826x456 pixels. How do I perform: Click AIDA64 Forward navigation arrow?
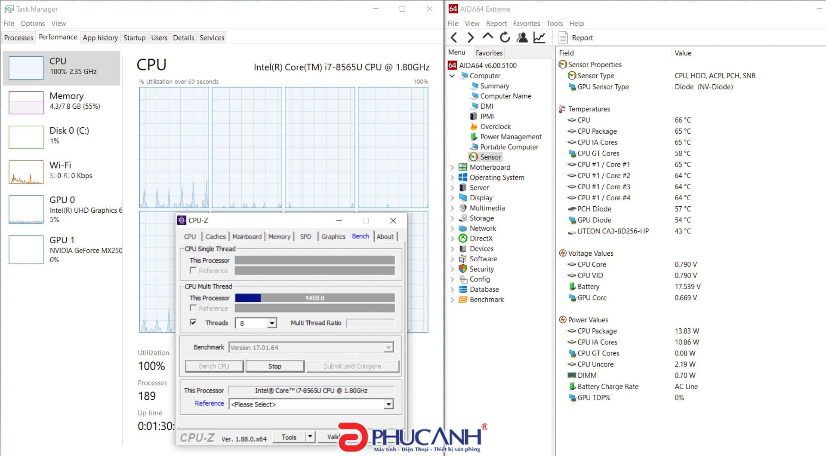pos(471,38)
